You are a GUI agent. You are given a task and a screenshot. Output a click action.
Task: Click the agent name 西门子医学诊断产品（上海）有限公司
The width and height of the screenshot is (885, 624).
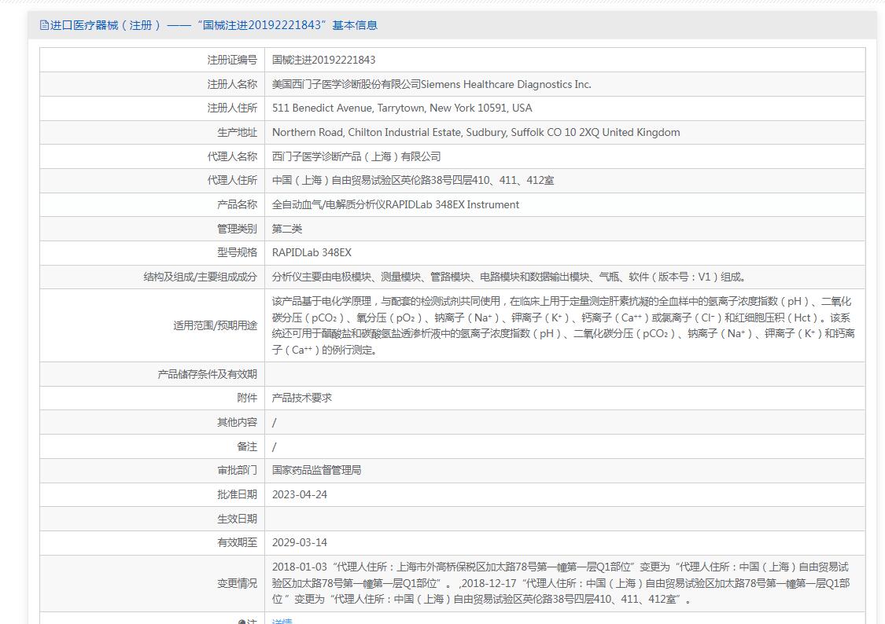356,156
